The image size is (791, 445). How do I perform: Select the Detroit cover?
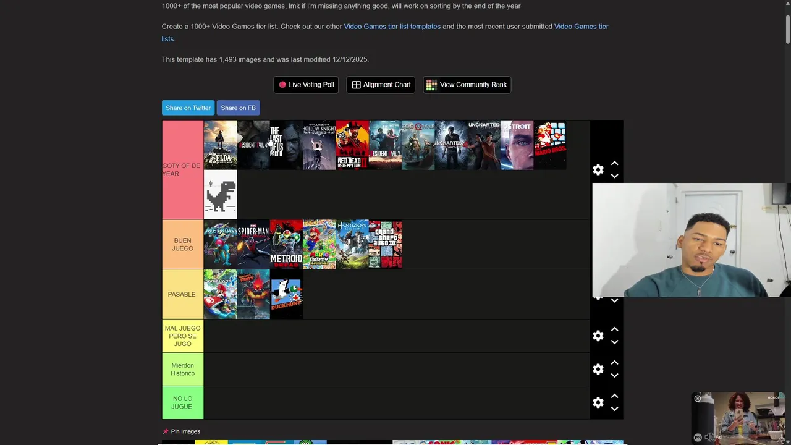tap(517, 145)
